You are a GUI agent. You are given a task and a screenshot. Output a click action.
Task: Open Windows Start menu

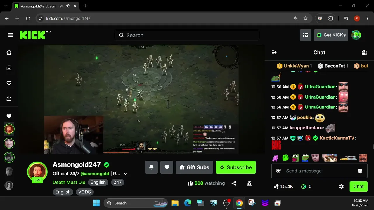96,203
